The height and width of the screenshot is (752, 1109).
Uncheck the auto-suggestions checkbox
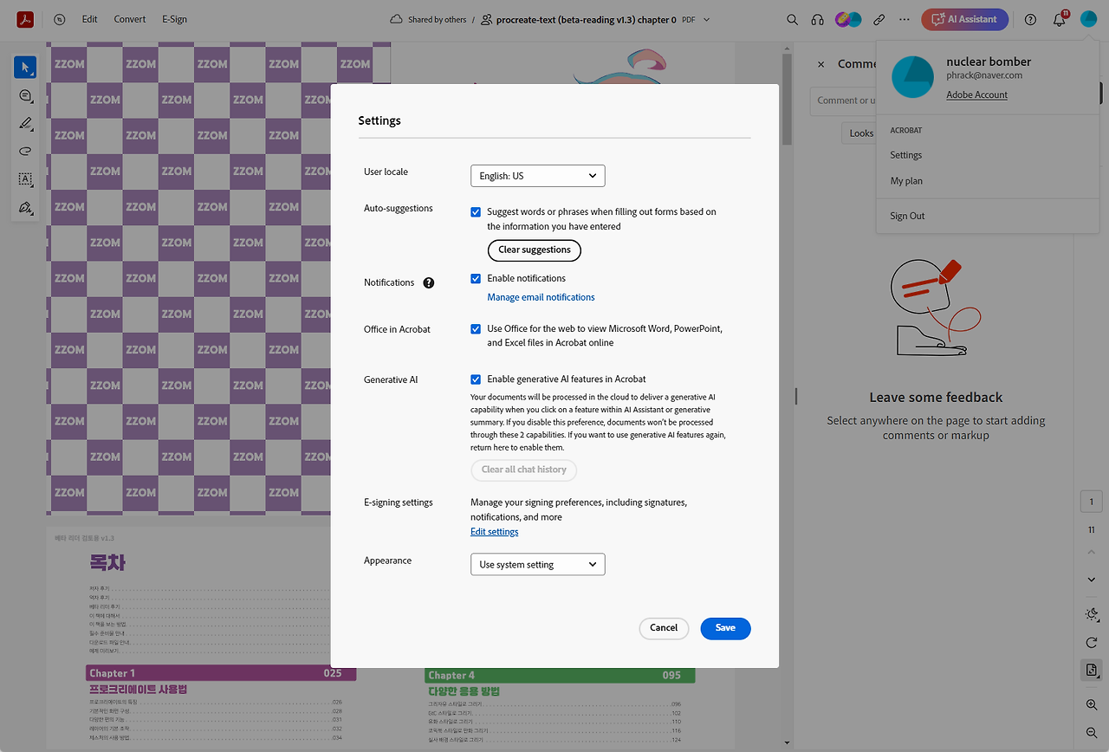[476, 211]
